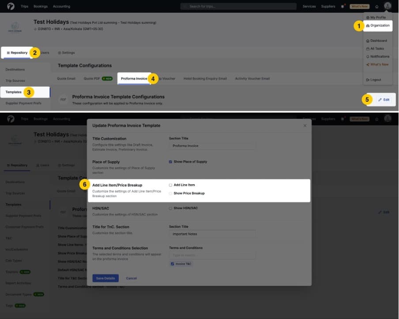This screenshot has height=319, width=399.
Task: Open the Hotel Booking Enquiry Email tab
Action: click(x=205, y=79)
